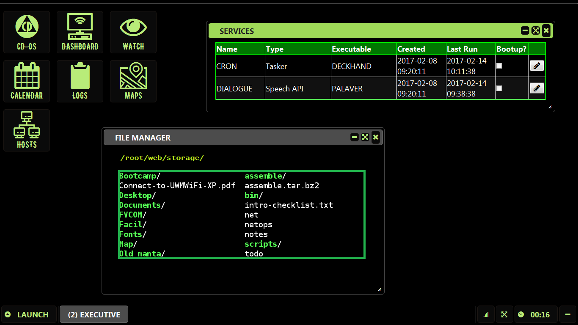Open the Logs clipboard icon
Image resolution: width=578 pixels, height=325 pixels.
point(80,81)
